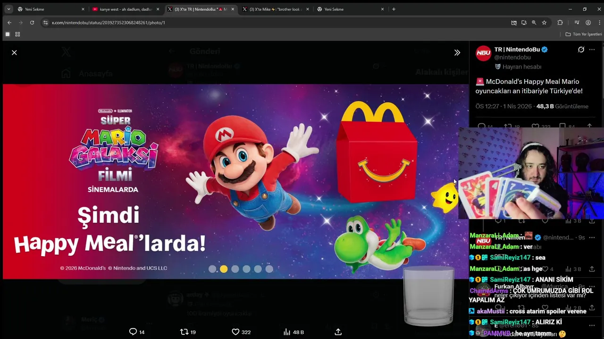Open the tab search dropdown arrow

(8, 9)
